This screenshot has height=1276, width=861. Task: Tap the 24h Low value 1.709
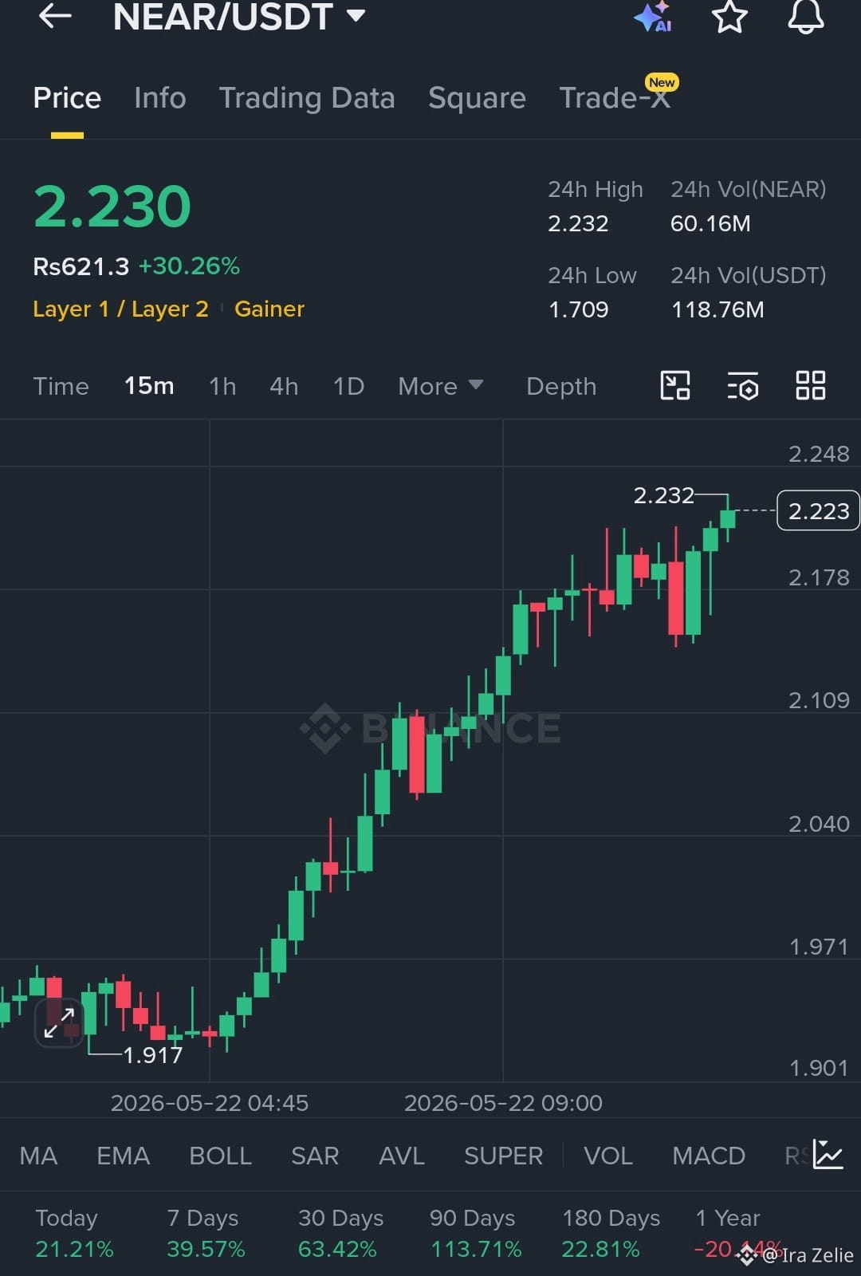pos(578,309)
